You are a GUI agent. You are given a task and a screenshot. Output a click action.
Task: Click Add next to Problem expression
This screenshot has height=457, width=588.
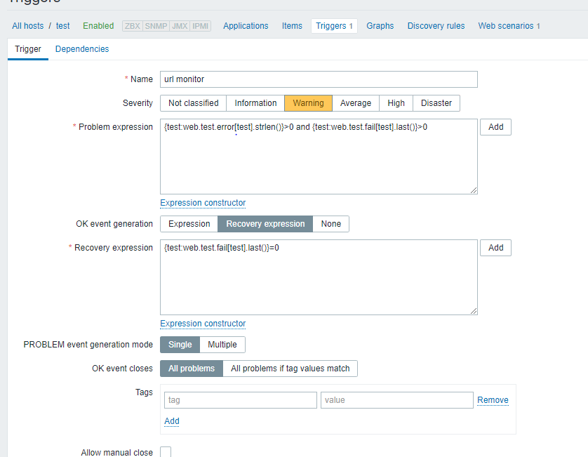[495, 127]
